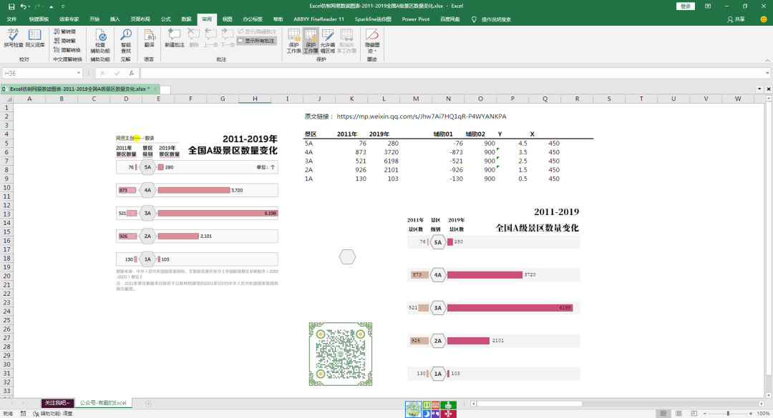Convert simplified to traditional (简转繁)
This screenshot has width=773, height=418.
point(65,41)
